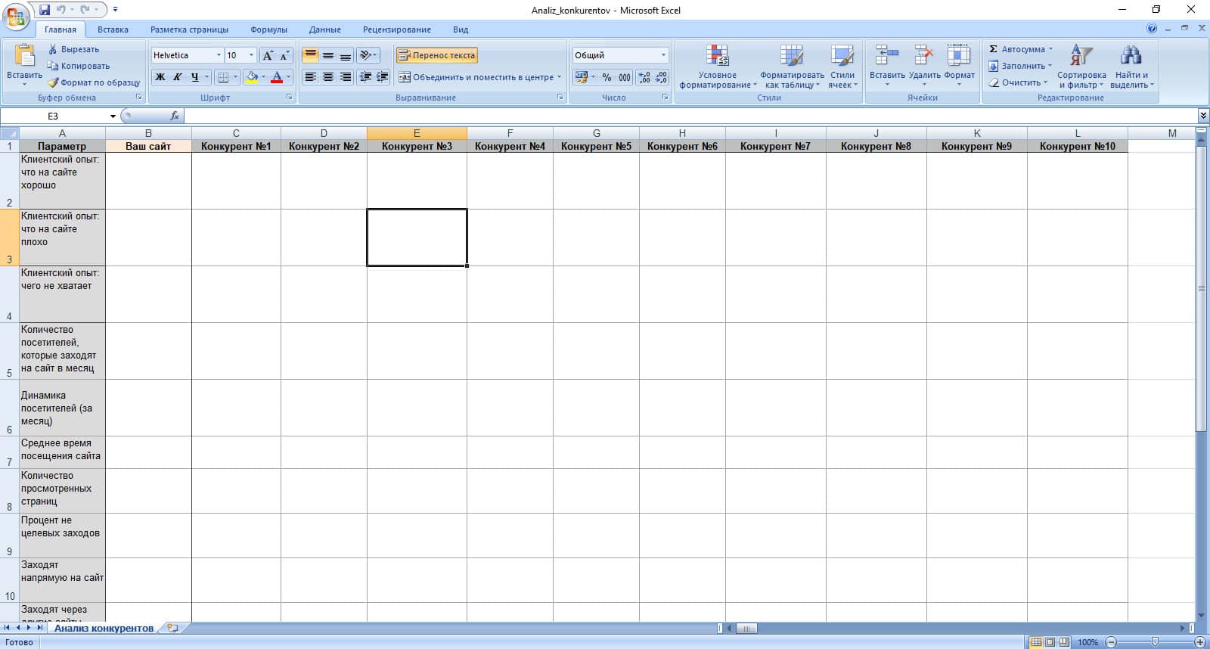Select Page Layout view in status bar

[x=1050, y=641]
